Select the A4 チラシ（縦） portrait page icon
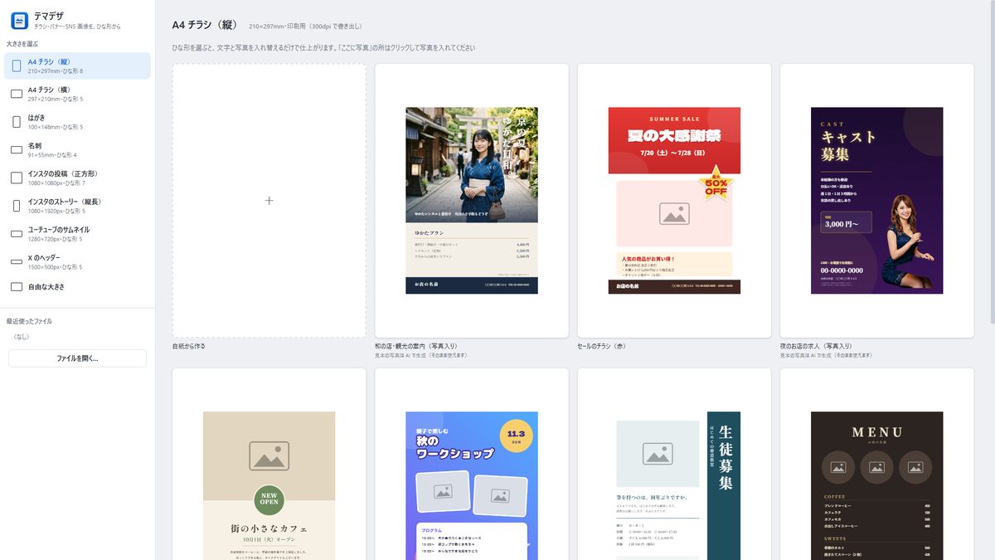995x560 pixels. point(17,66)
